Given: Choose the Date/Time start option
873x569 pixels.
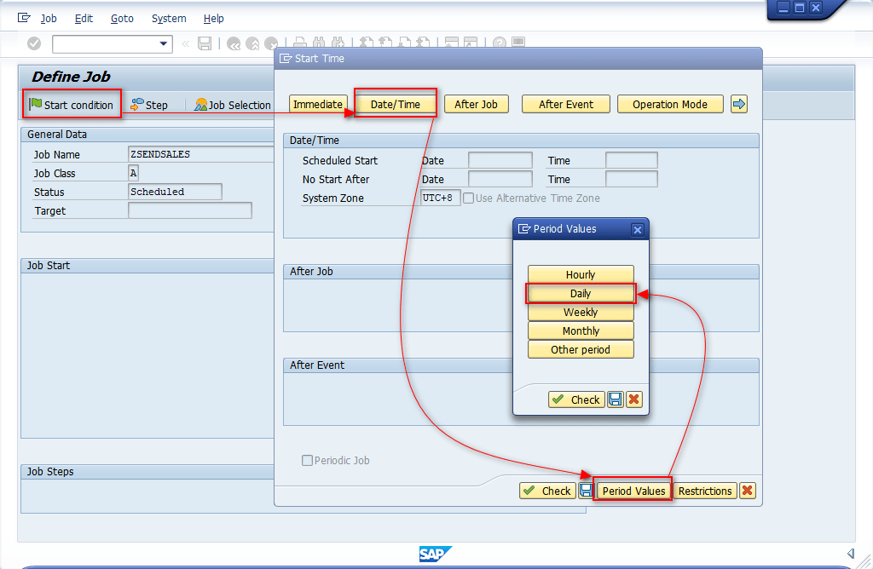Looking at the screenshot, I should pyautogui.click(x=396, y=104).
